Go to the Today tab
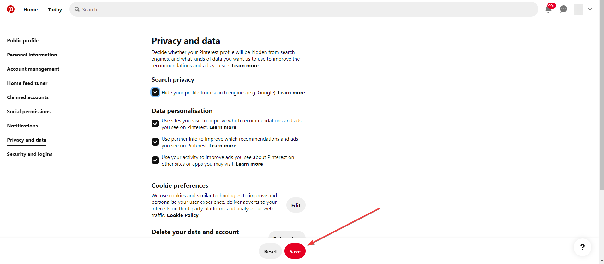This screenshot has width=604, height=264. coord(55,9)
